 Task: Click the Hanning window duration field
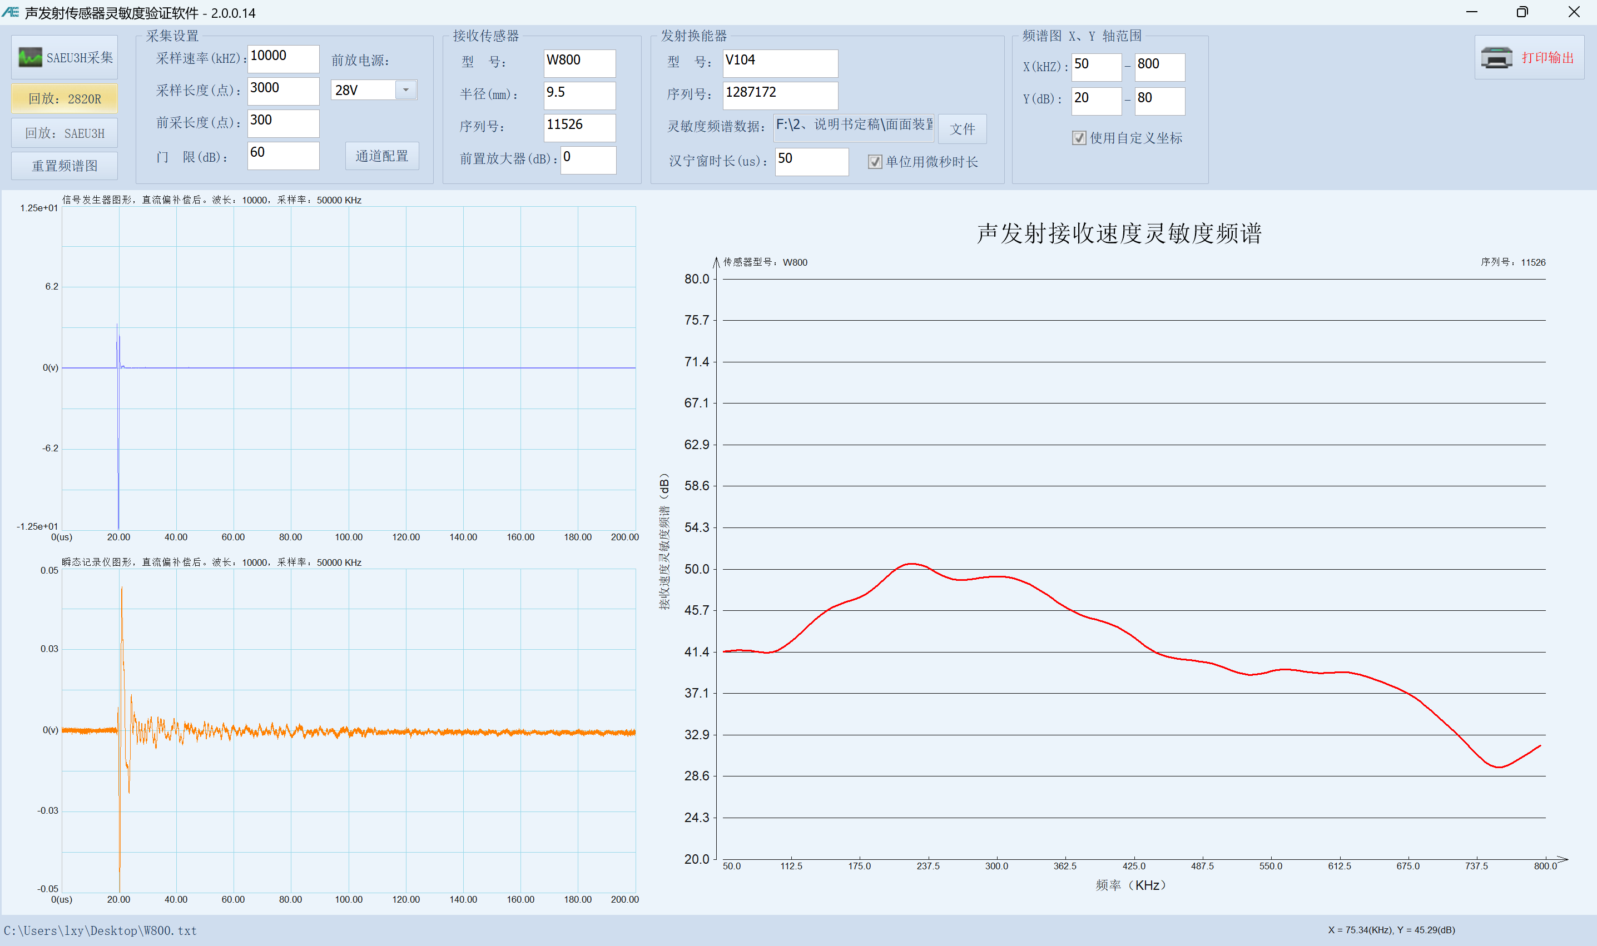811,161
